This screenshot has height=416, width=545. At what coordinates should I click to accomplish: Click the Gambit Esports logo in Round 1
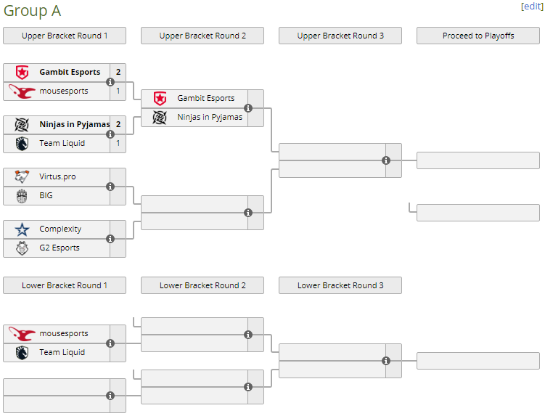click(x=22, y=72)
